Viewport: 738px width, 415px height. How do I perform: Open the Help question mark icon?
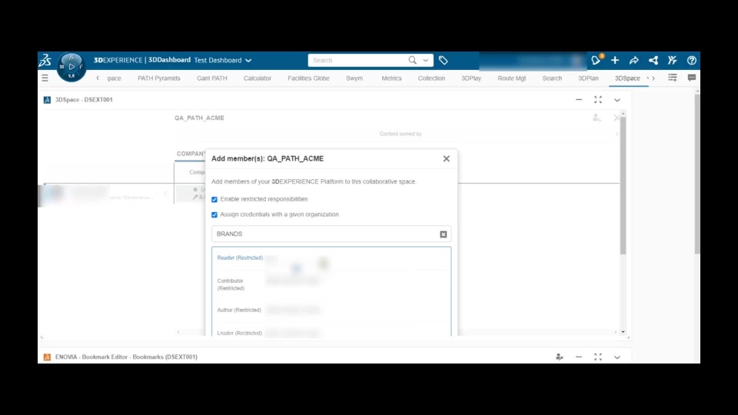point(691,60)
